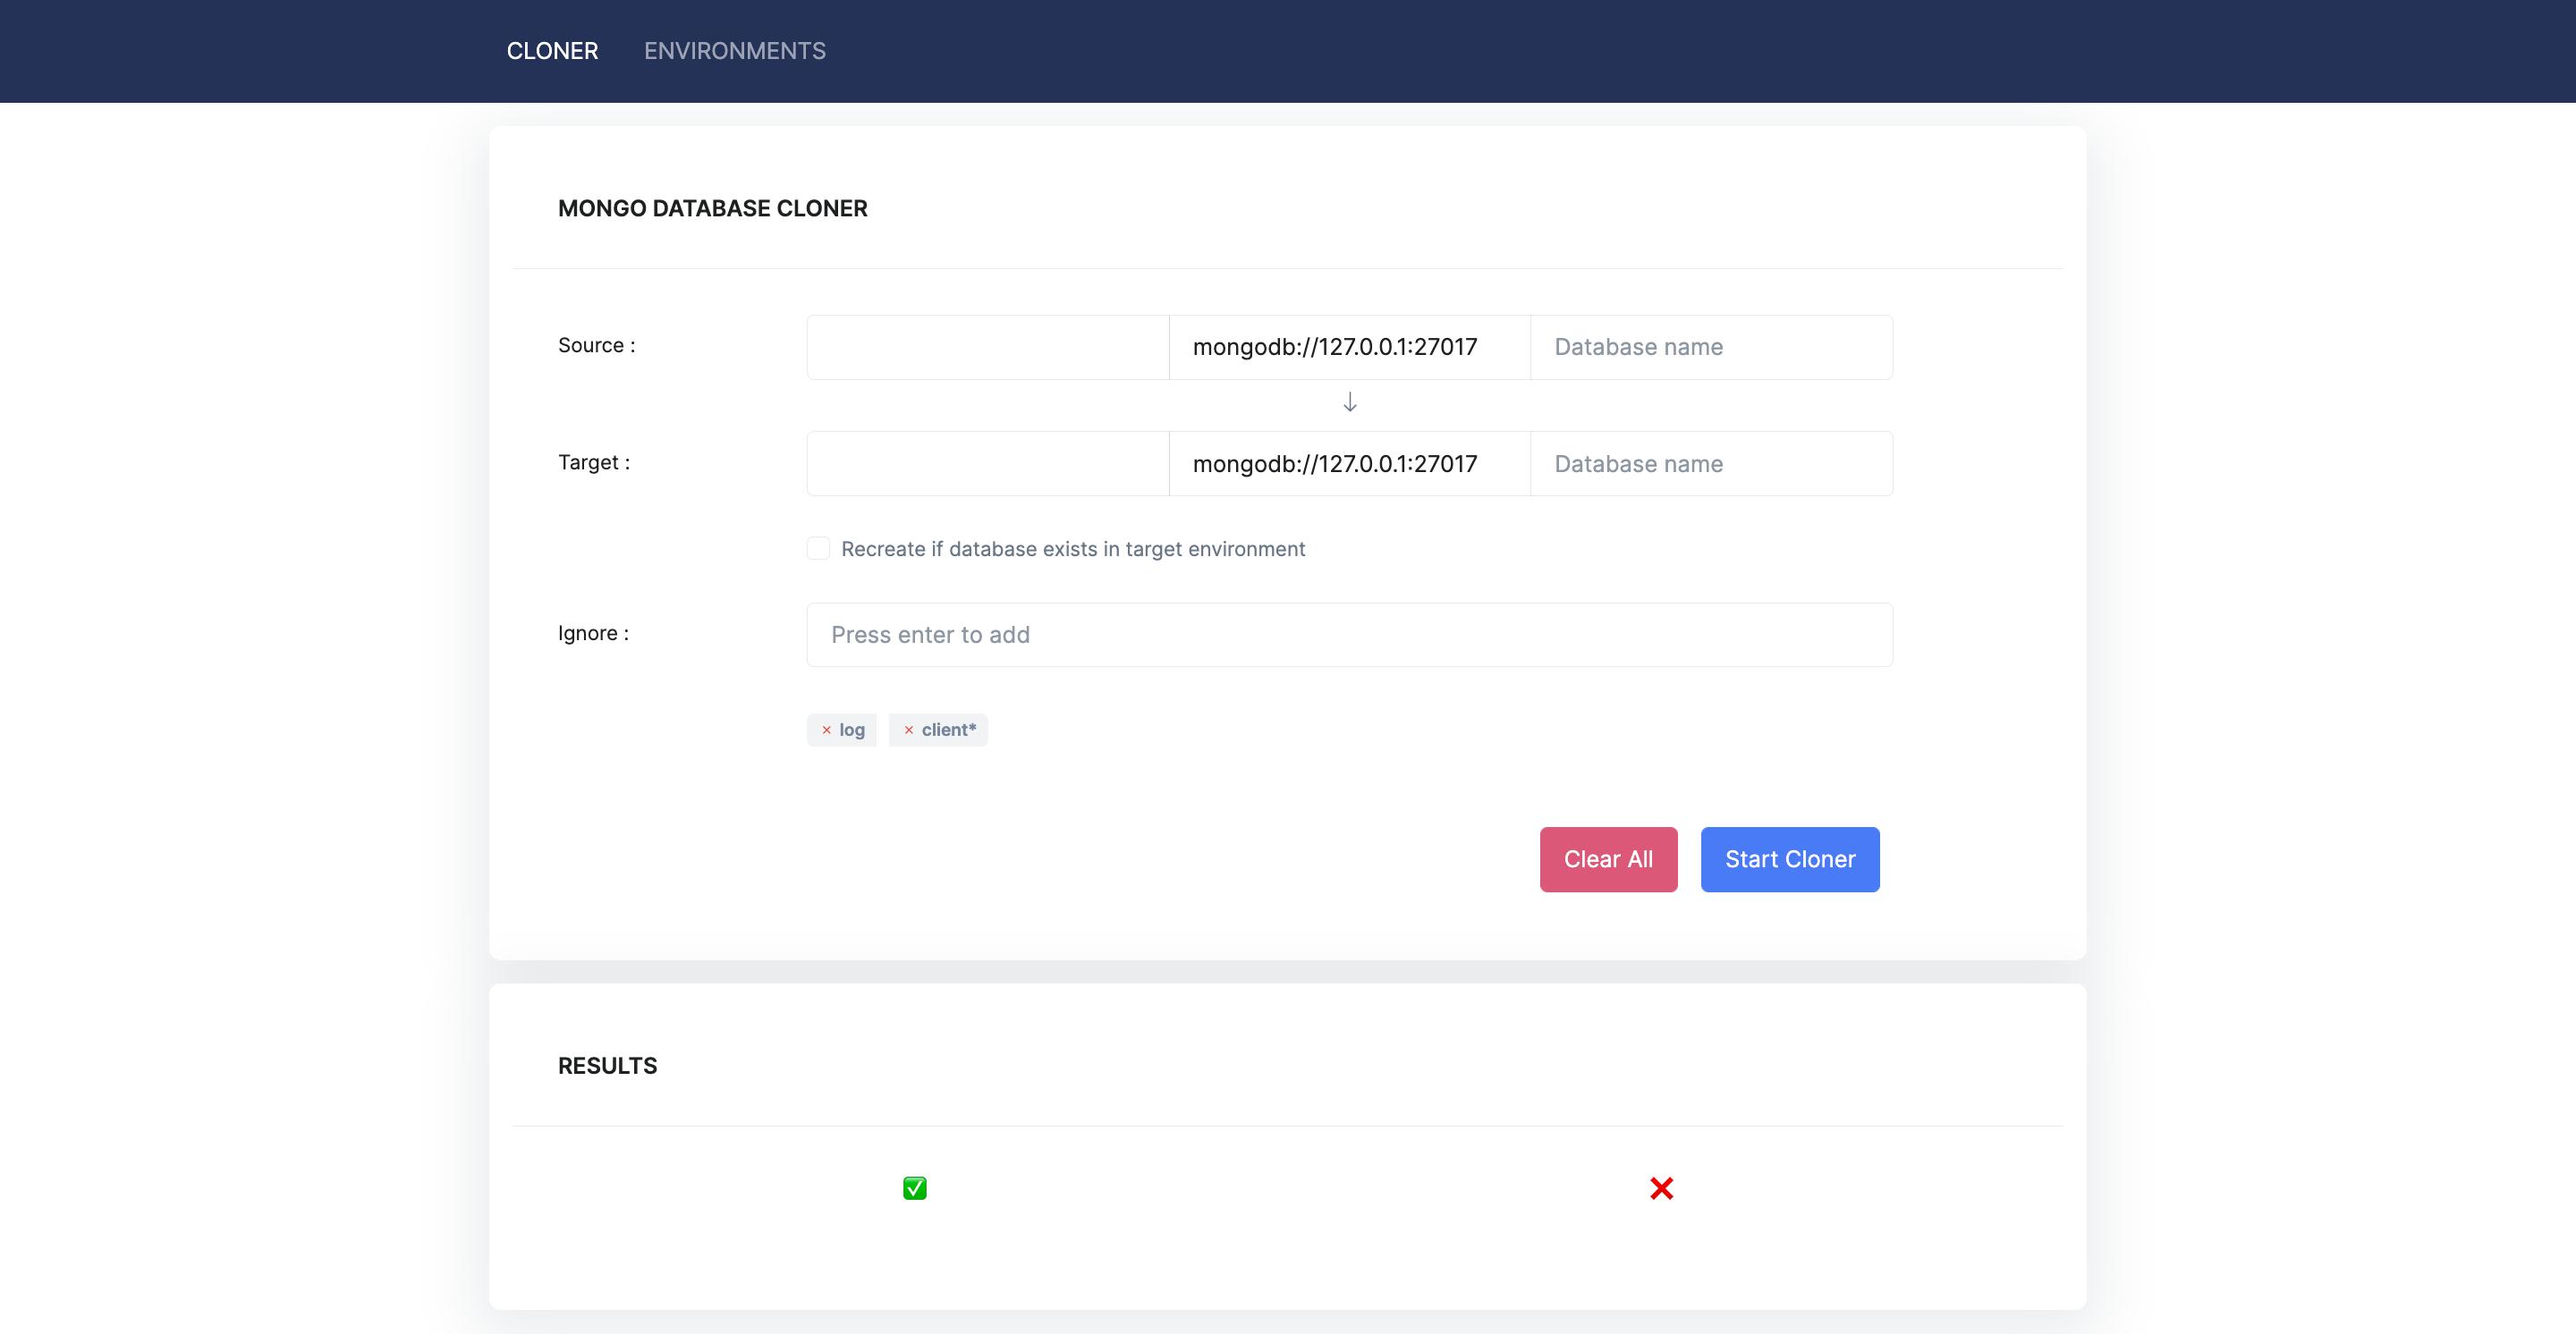The height and width of the screenshot is (1334, 2576).
Task: Open the CLONER tab
Action: (x=552, y=51)
